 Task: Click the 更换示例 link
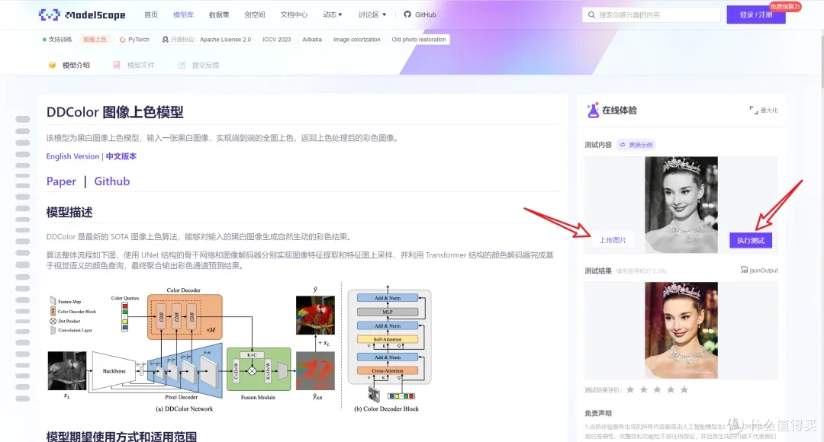pos(641,145)
